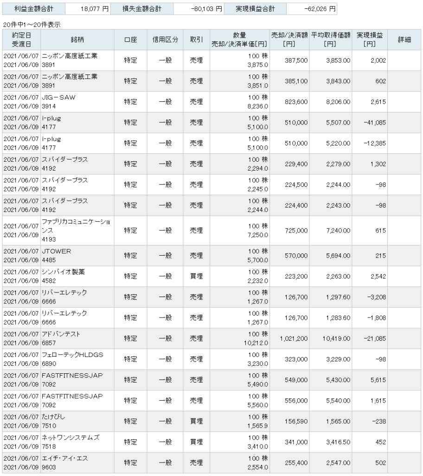Select the たけびし stock name

[53, 417]
